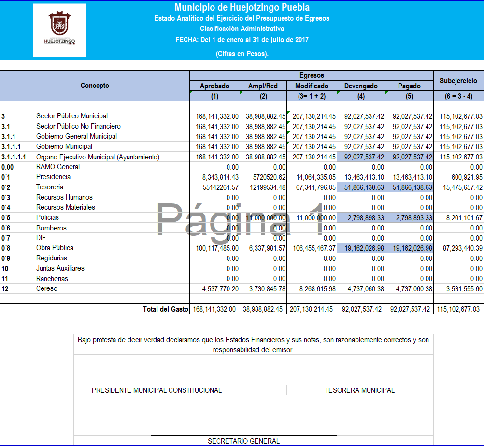Select Obra Pública Subejercicio value 87,293,440.39

[463, 248]
